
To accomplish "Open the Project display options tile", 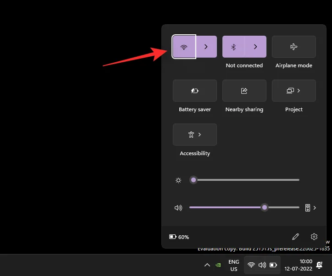I will click(x=294, y=91).
